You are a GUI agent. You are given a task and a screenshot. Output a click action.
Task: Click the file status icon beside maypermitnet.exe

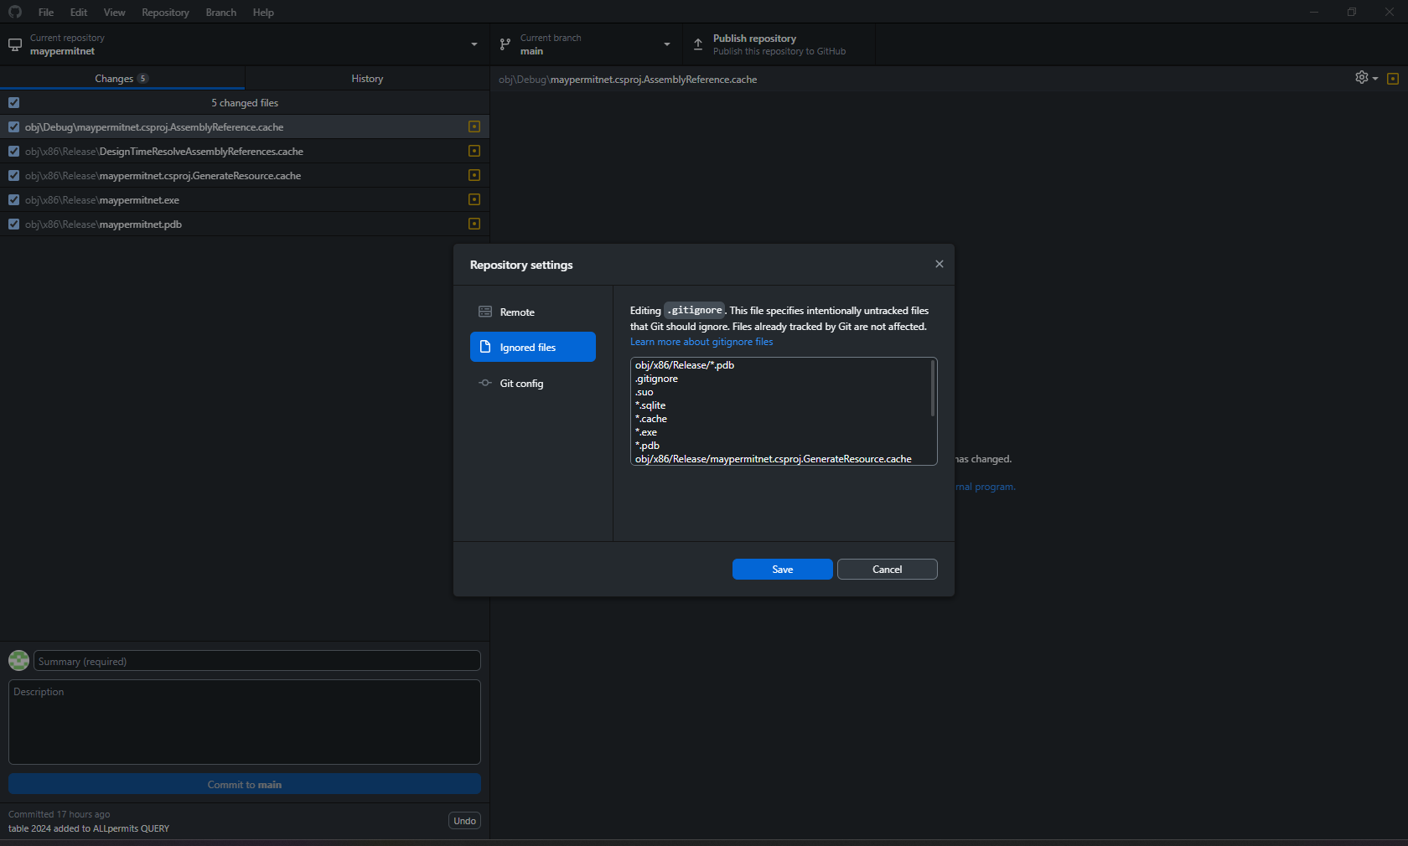[474, 199]
